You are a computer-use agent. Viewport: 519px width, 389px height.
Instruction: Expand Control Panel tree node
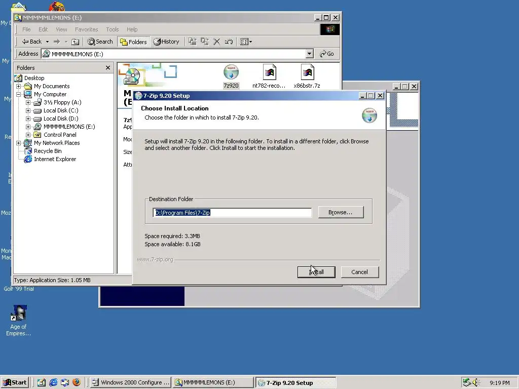(28, 135)
